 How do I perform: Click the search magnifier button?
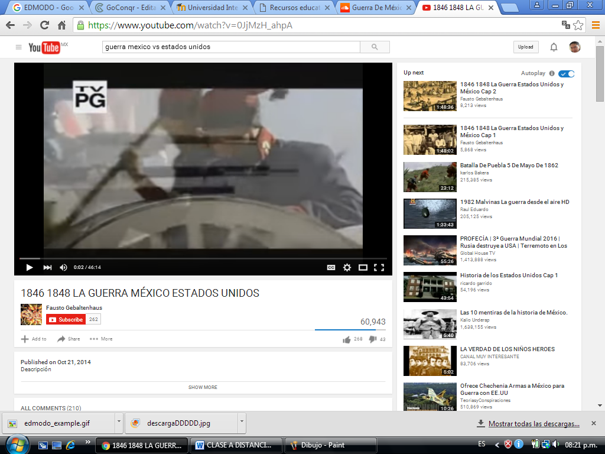coord(375,47)
